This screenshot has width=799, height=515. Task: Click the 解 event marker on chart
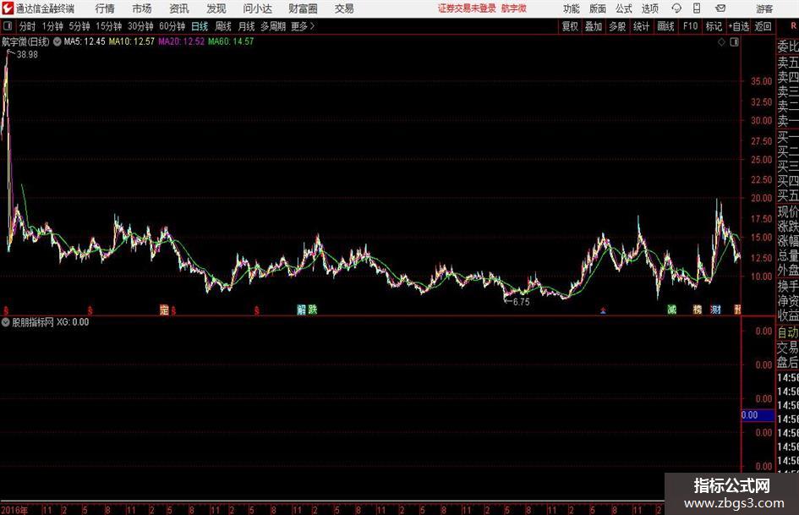301,310
